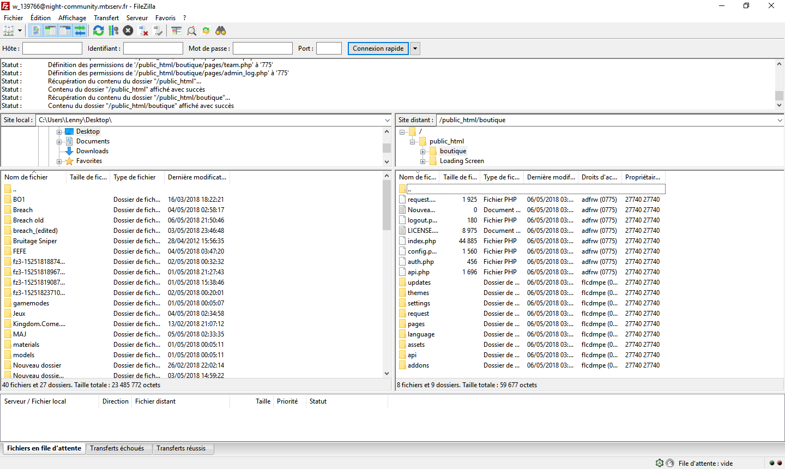
Task: Refresh file and folder lists
Action: (98, 31)
